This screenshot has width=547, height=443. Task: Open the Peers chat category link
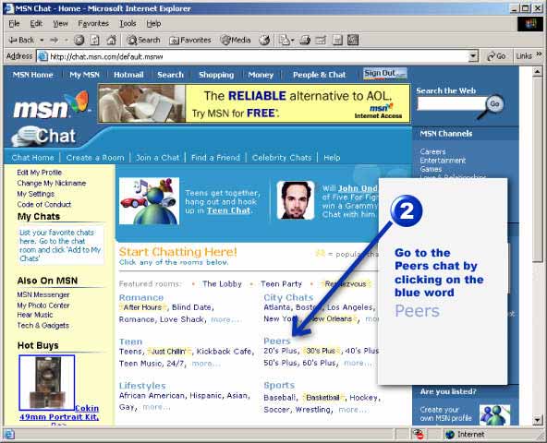click(x=277, y=341)
